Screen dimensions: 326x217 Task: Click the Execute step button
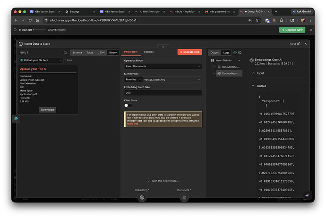(x=189, y=52)
